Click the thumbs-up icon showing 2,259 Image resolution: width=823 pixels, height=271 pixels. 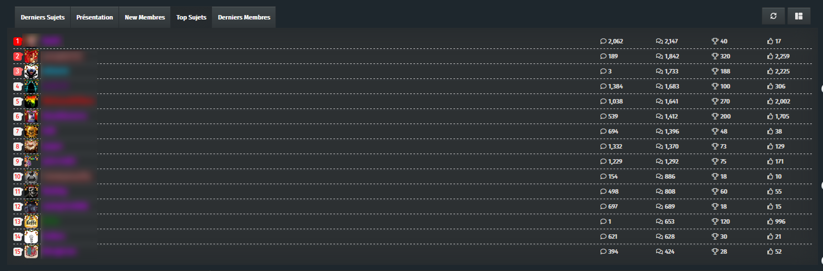coord(770,56)
